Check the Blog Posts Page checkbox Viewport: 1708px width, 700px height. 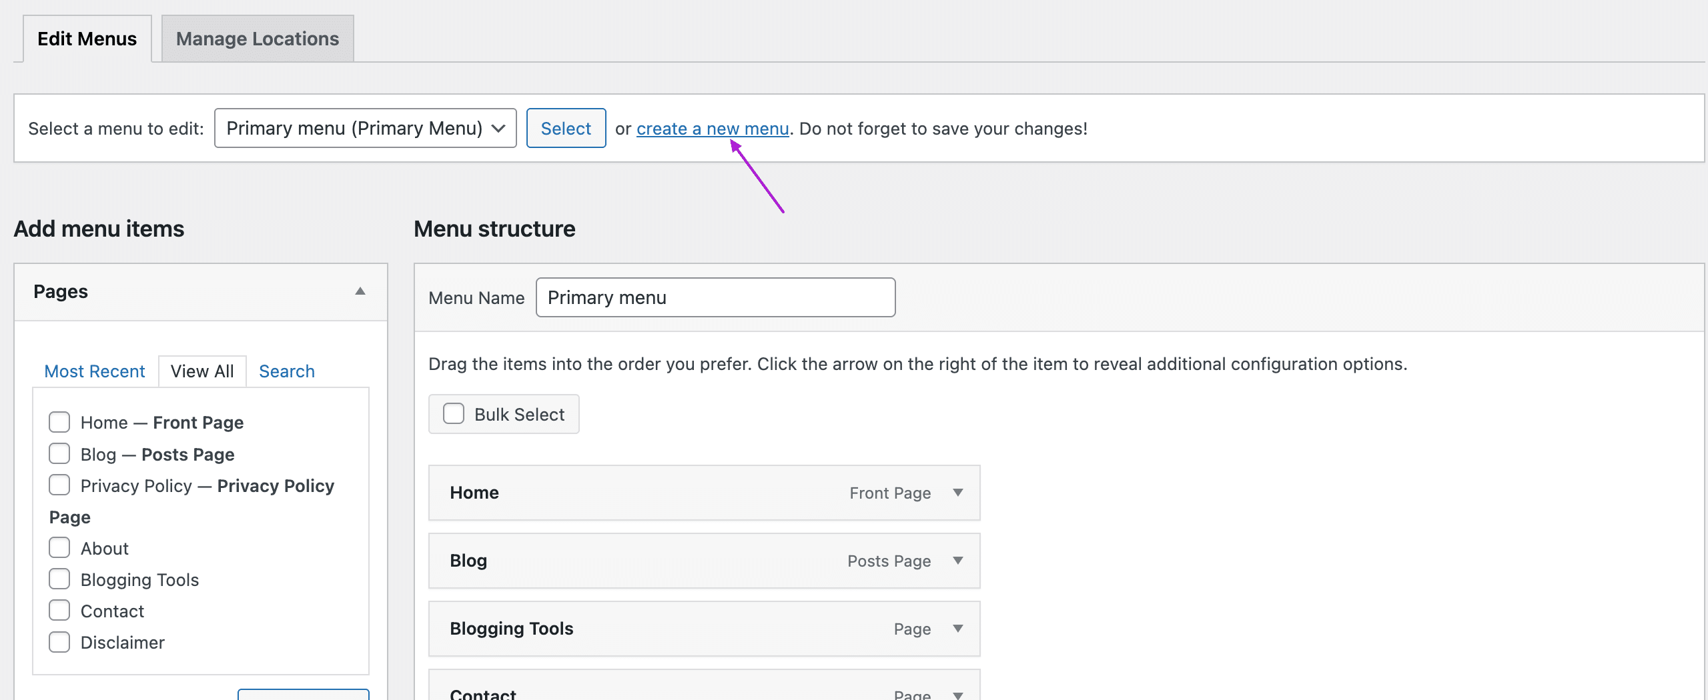pyautogui.click(x=59, y=453)
